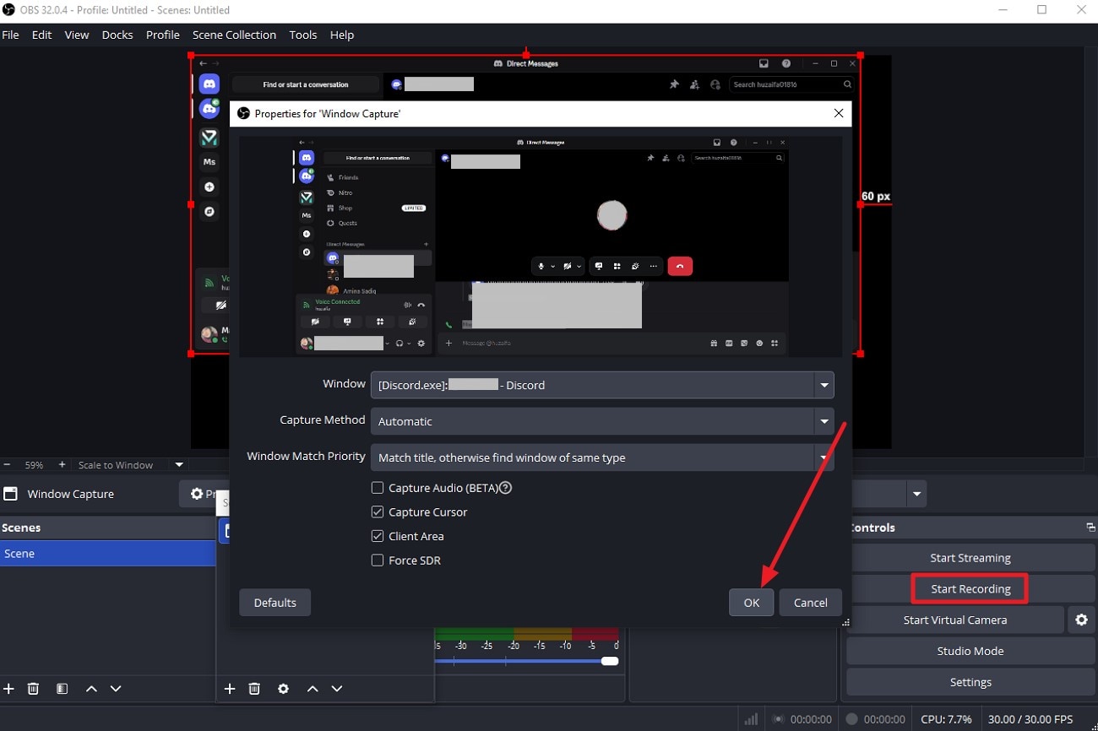Delete the selected source using trash icon
Viewport: 1098px width, 731px height.
point(254,688)
